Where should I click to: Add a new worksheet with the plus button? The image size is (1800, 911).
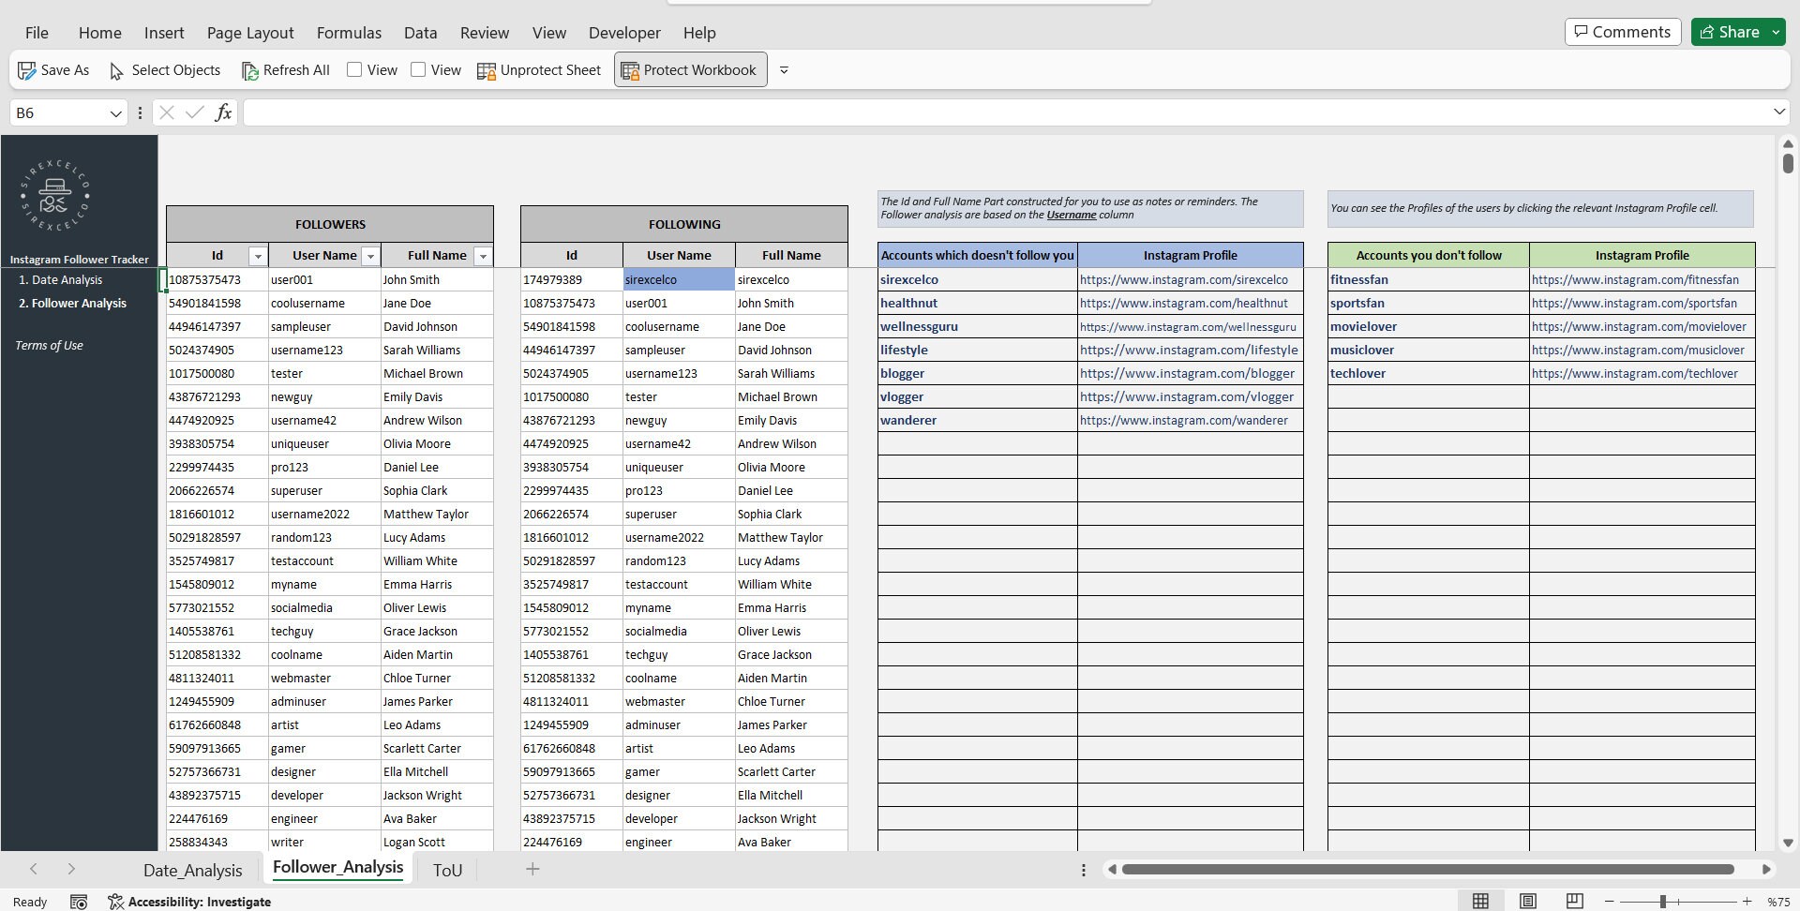click(532, 869)
